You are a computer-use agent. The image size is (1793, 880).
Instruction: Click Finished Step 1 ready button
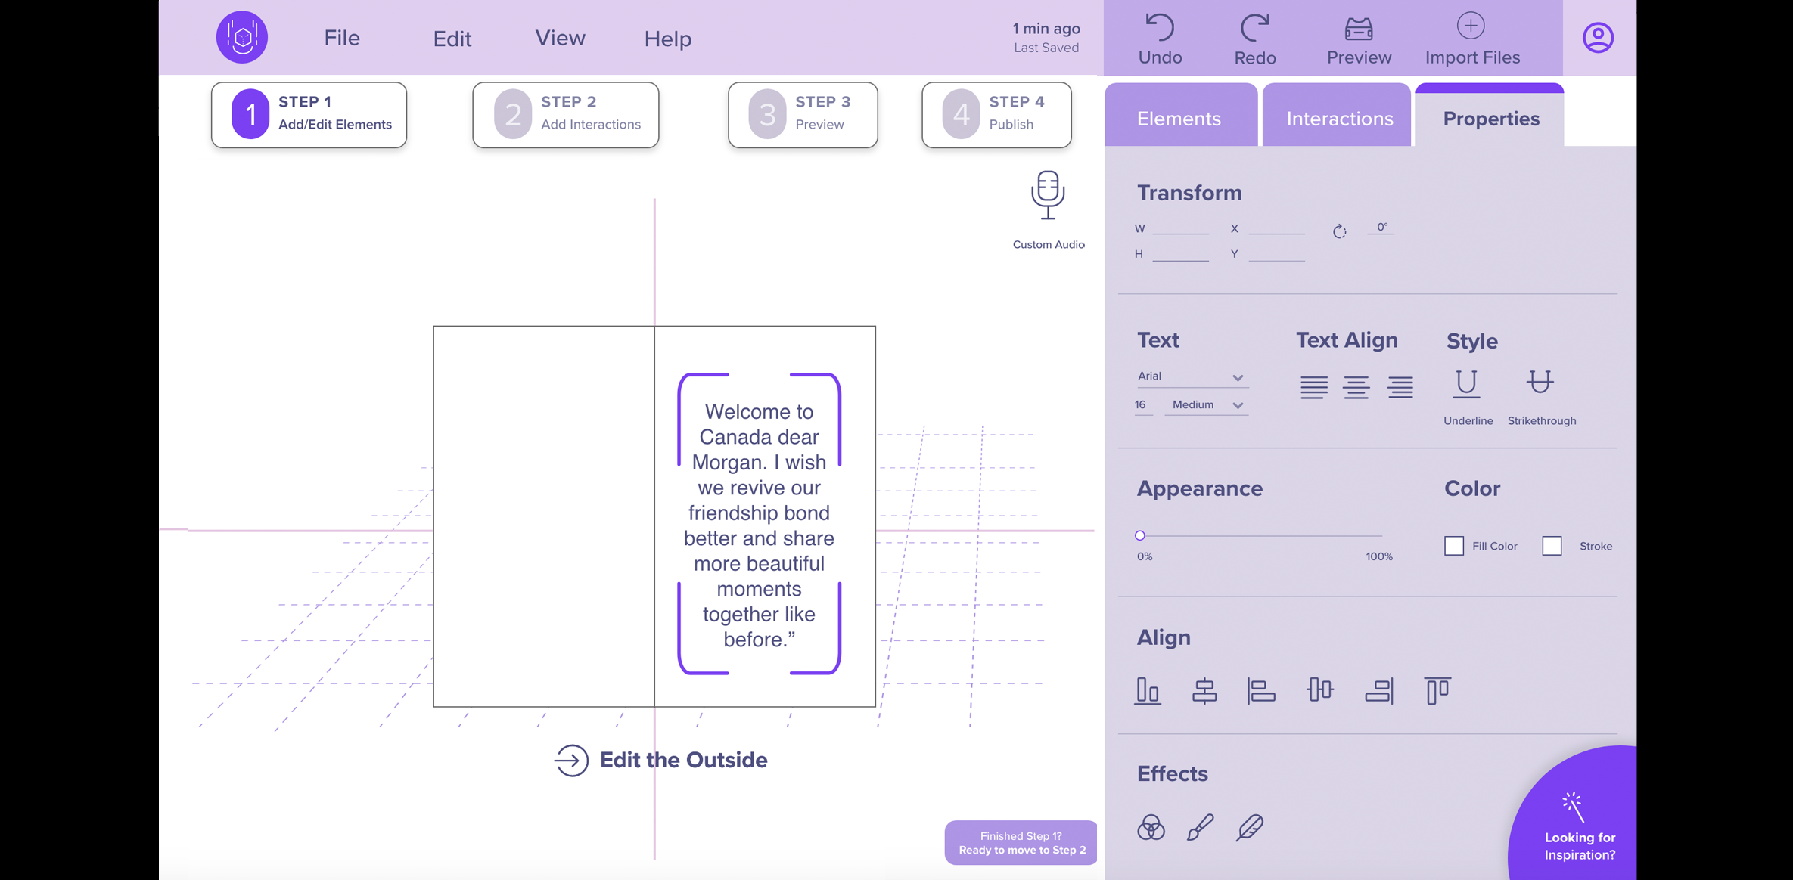(x=1019, y=844)
